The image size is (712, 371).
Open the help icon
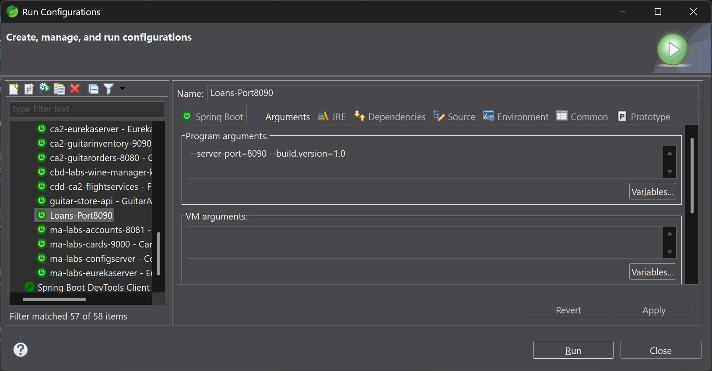(21, 350)
